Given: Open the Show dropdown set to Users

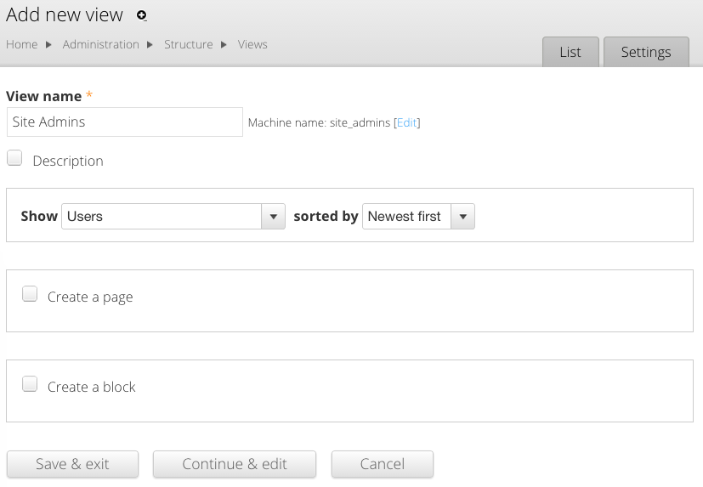Looking at the screenshot, I should click(x=173, y=216).
